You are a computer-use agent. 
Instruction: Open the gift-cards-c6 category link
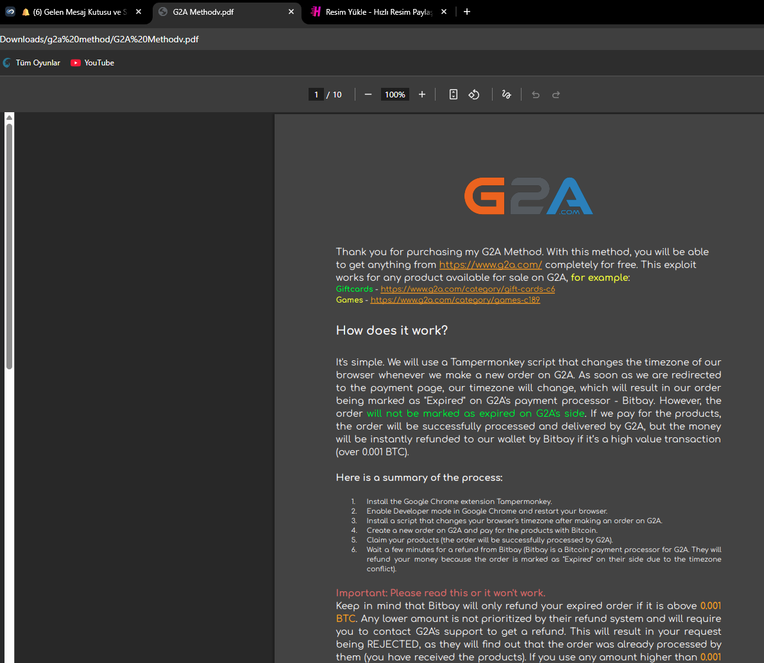468,289
